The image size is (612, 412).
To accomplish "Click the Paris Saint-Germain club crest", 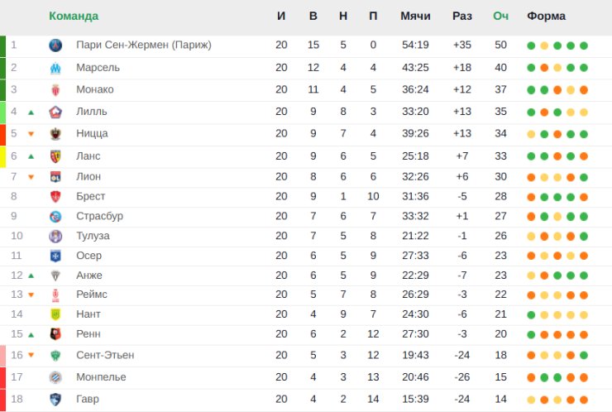I will click(x=55, y=46).
